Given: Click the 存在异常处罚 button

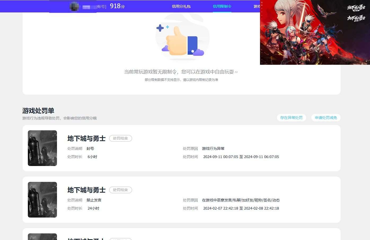Looking at the screenshot, I should 291,118.
